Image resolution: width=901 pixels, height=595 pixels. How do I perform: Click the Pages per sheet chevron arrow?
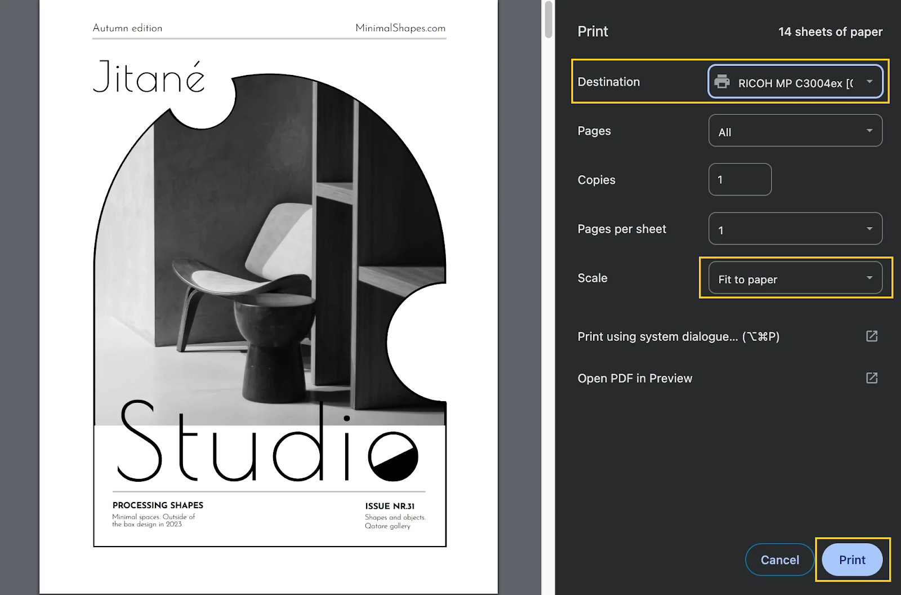[869, 229]
